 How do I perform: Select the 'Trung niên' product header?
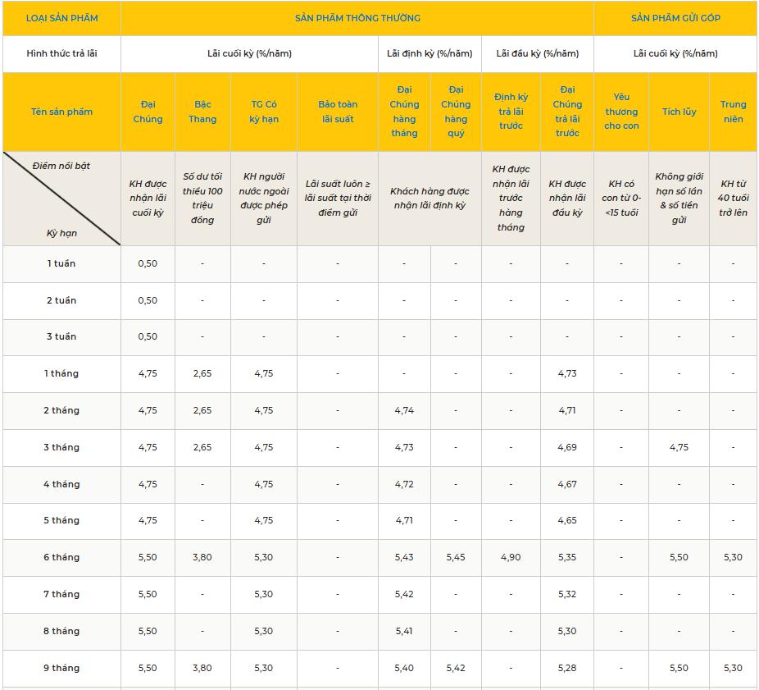(733, 112)
